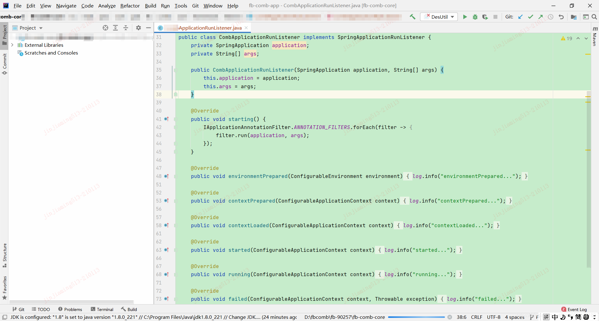Collapse starting method fold on line 41
This screenshot has width=599, height=321.
[176, 119]
